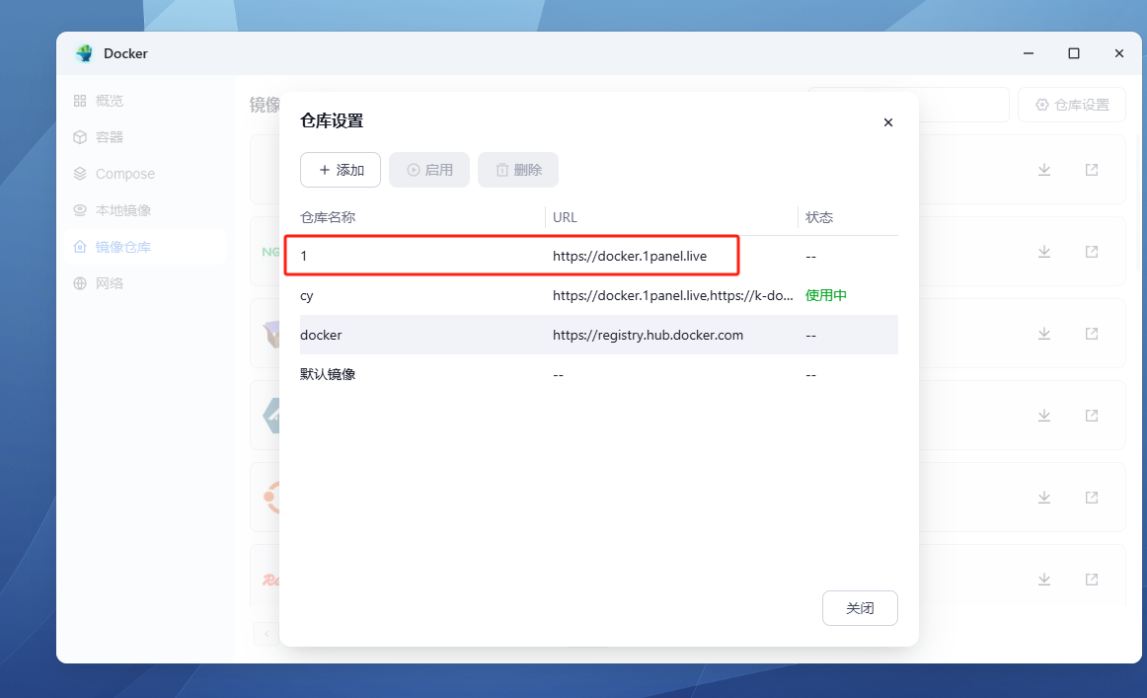Click the download icon in the bottom Redis row
Viewport: 1147px width, 698px height.
point(1044,580)
